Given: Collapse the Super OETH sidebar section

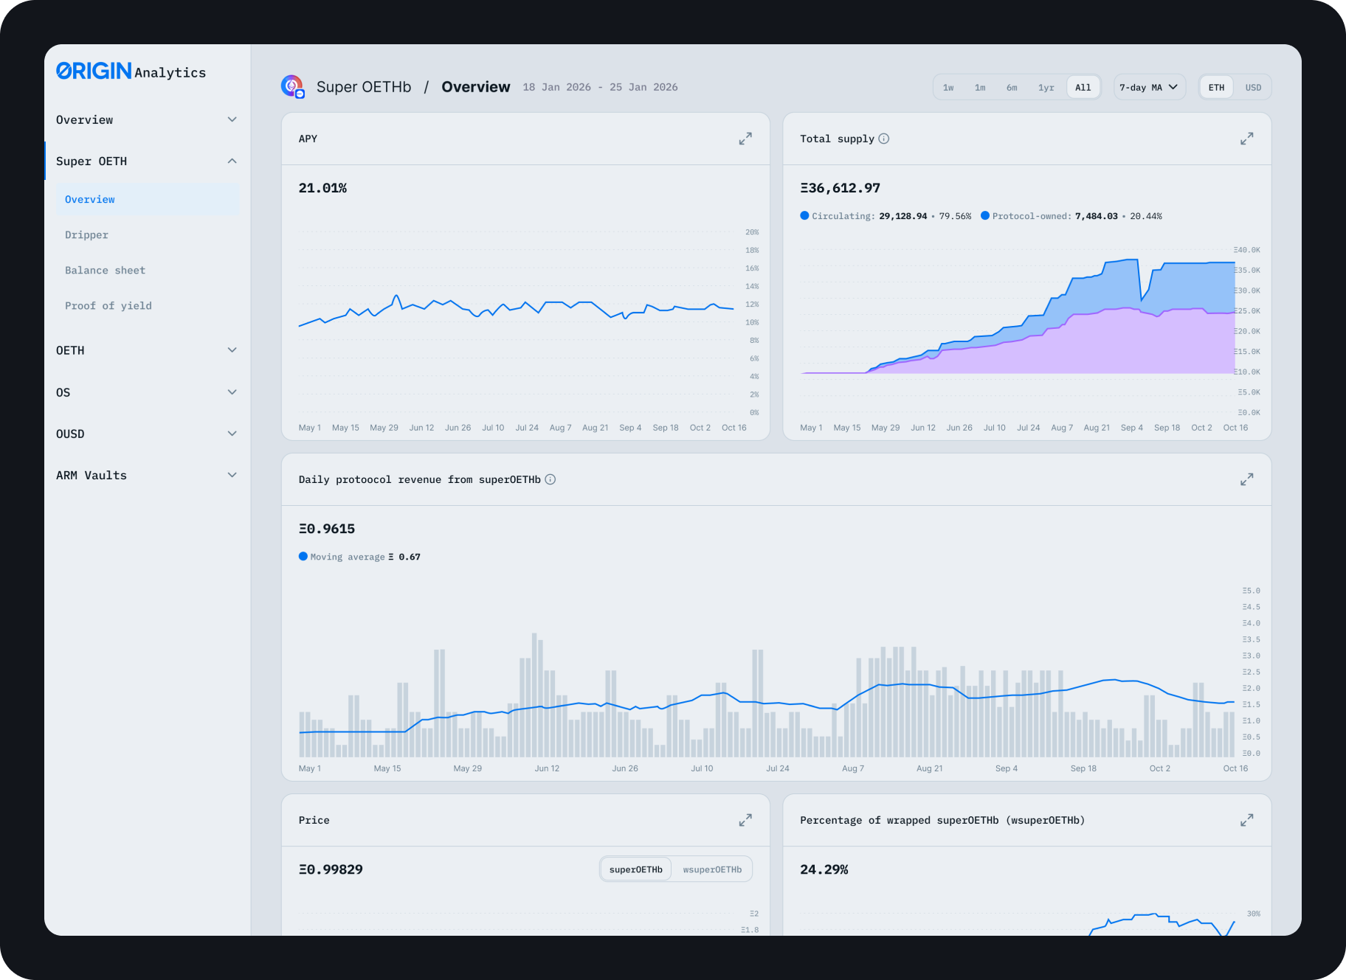Looking at the screenshot, I should 146,161.
